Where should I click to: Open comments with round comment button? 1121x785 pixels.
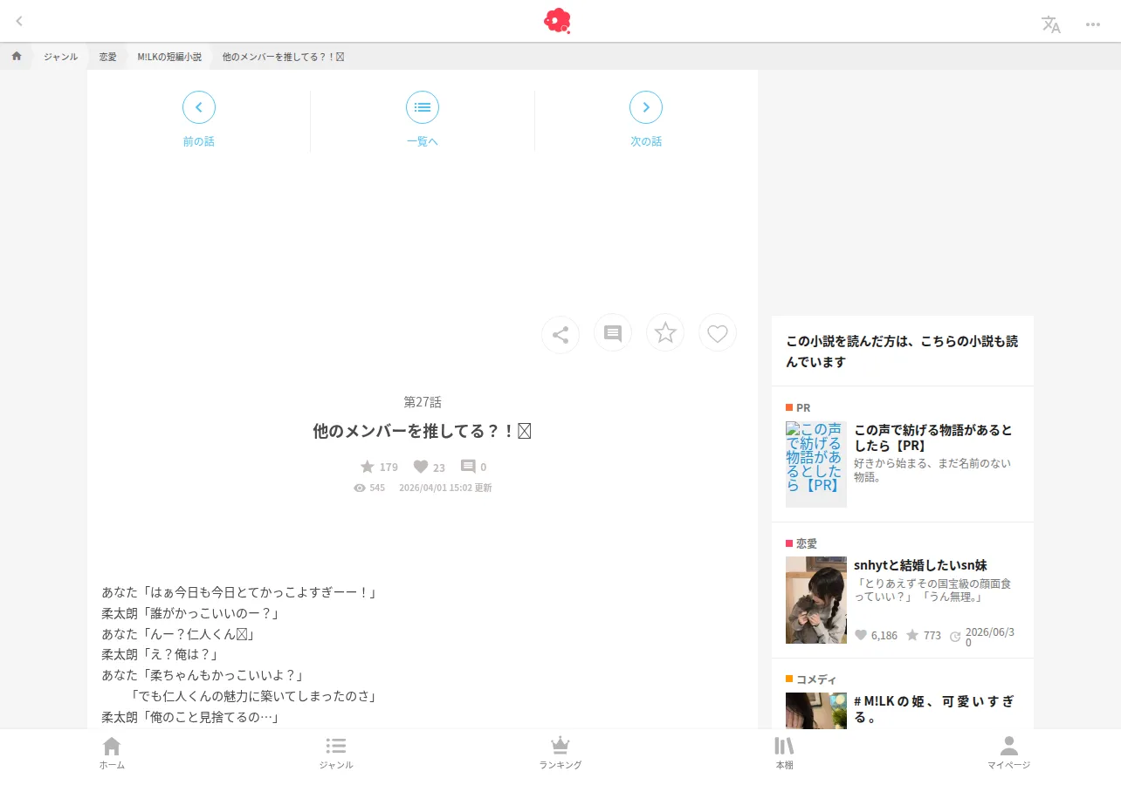pyautogui.click(x=613, y=333)
